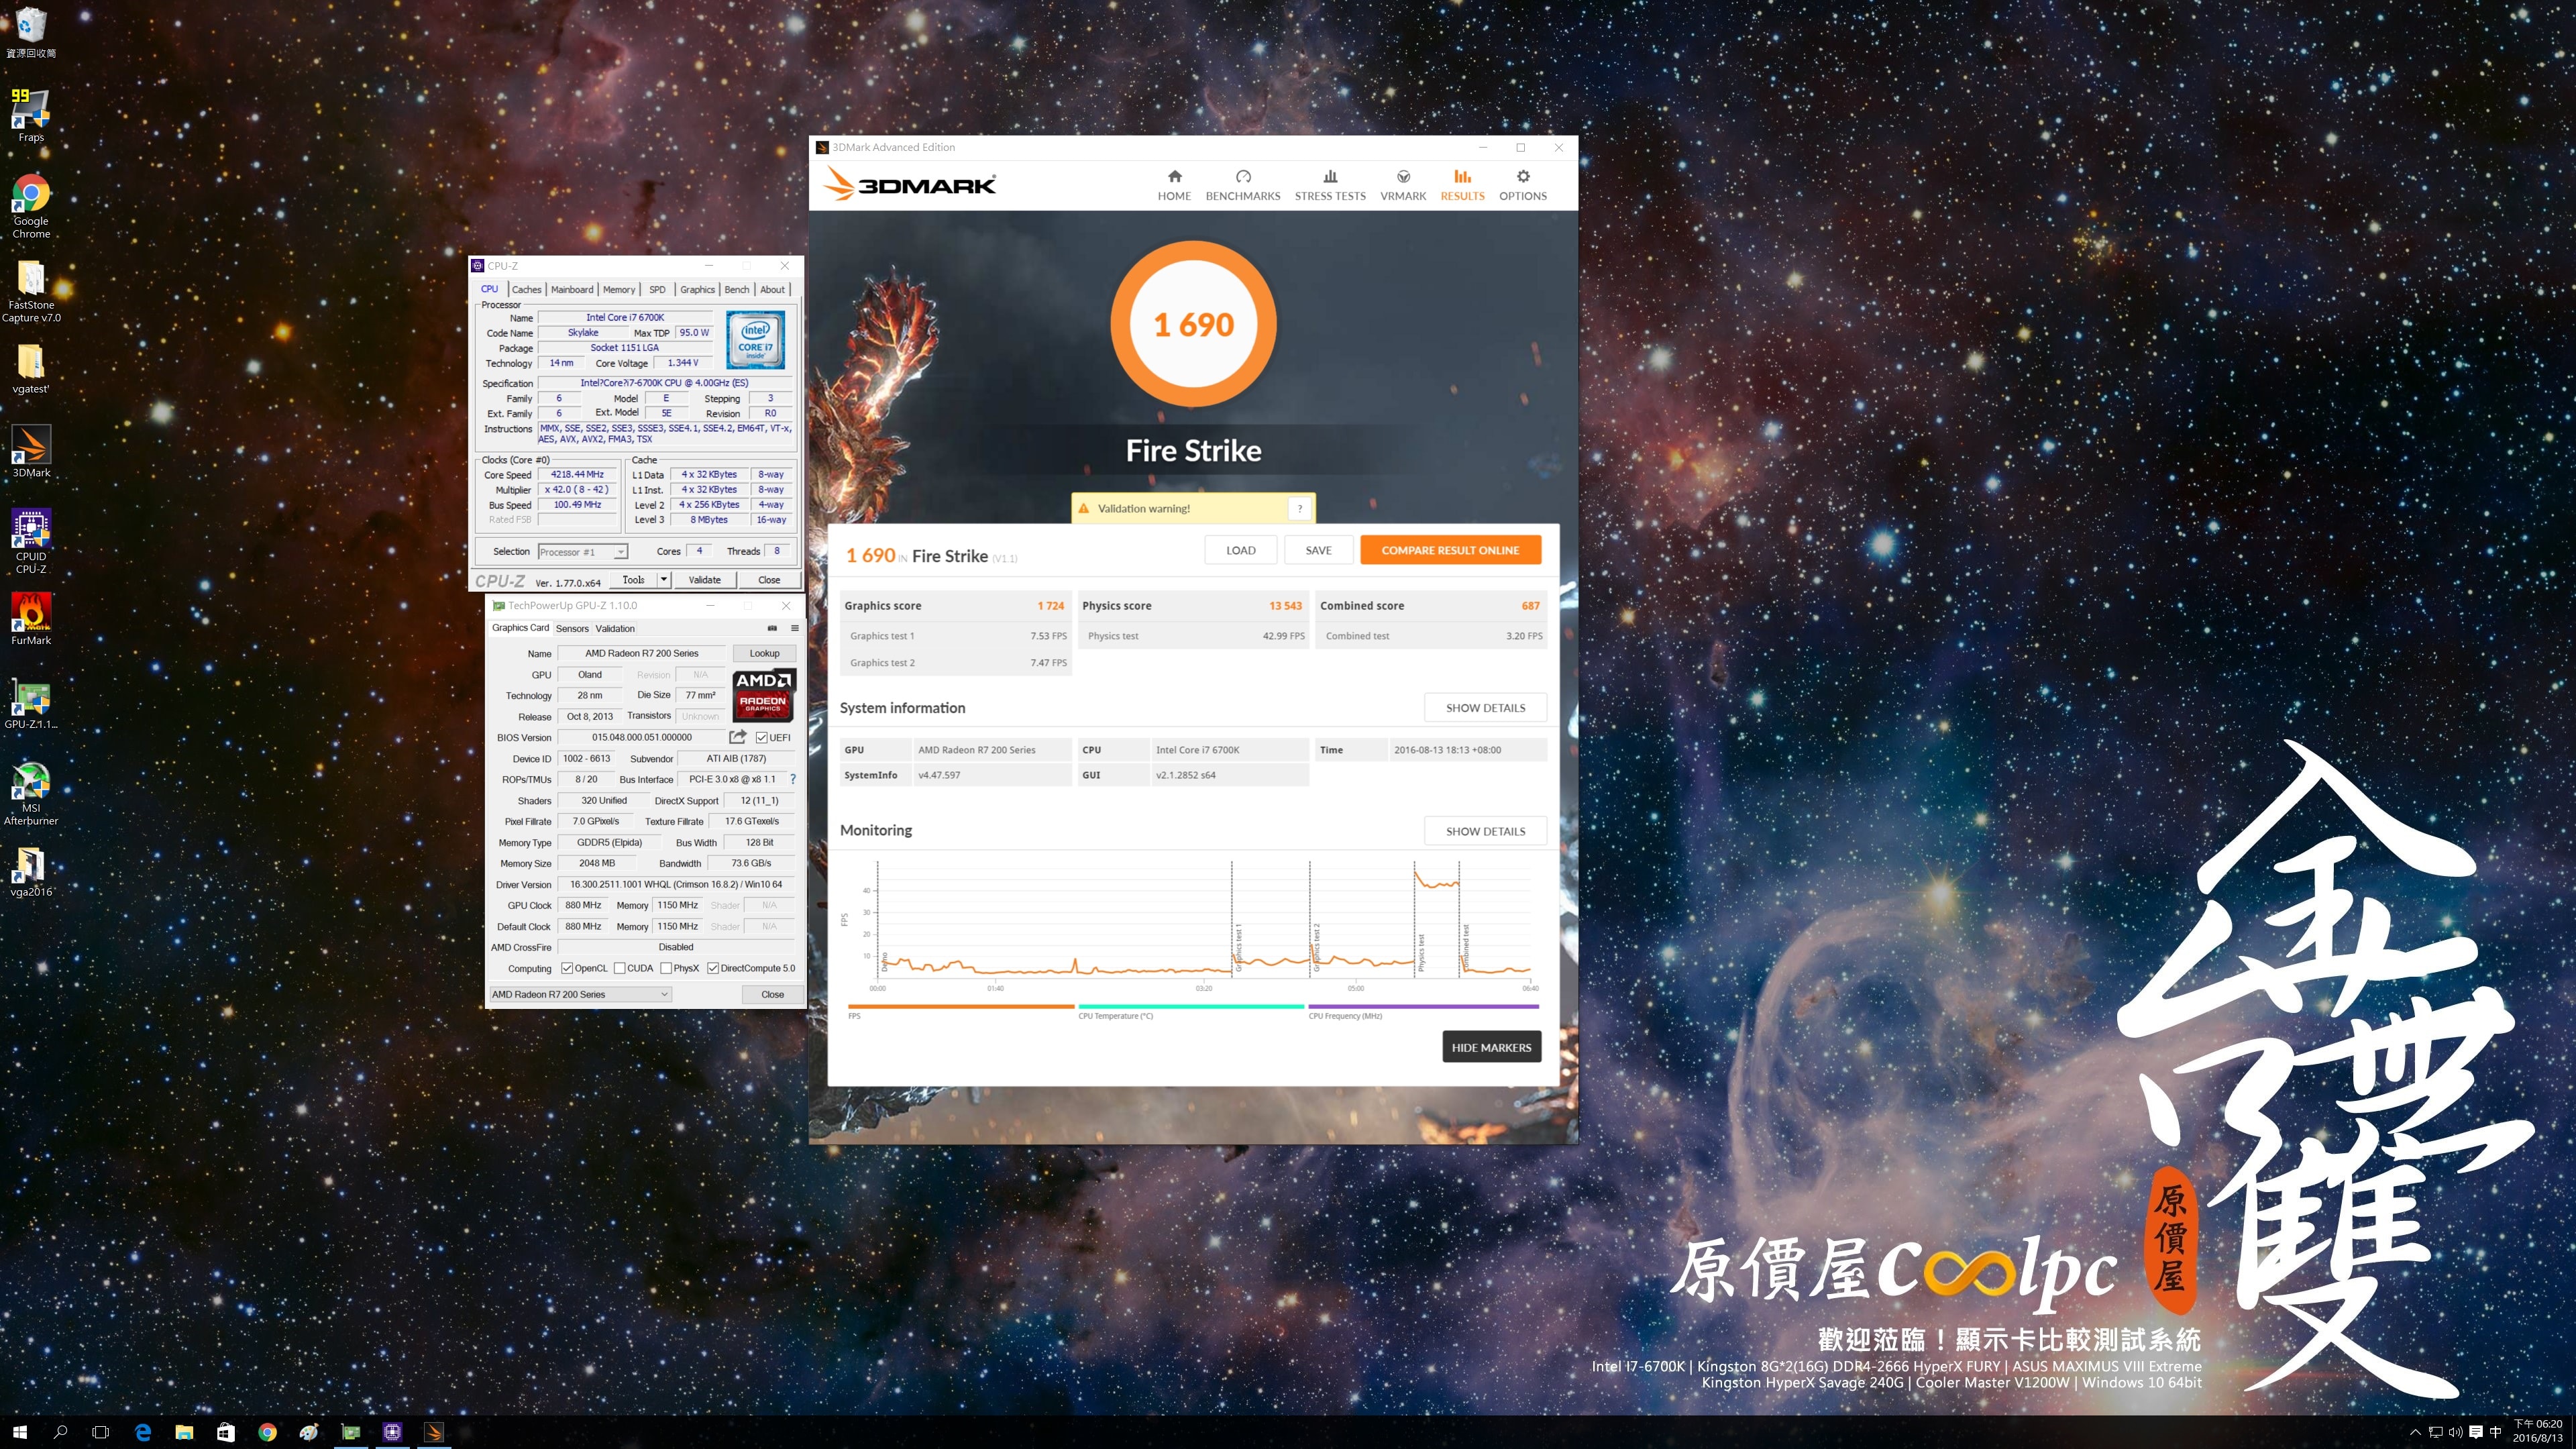This screenshot has width=2576, height=1449.
Task: Open the GPU-Z desktop shortcut
Action: coord(31,703)
